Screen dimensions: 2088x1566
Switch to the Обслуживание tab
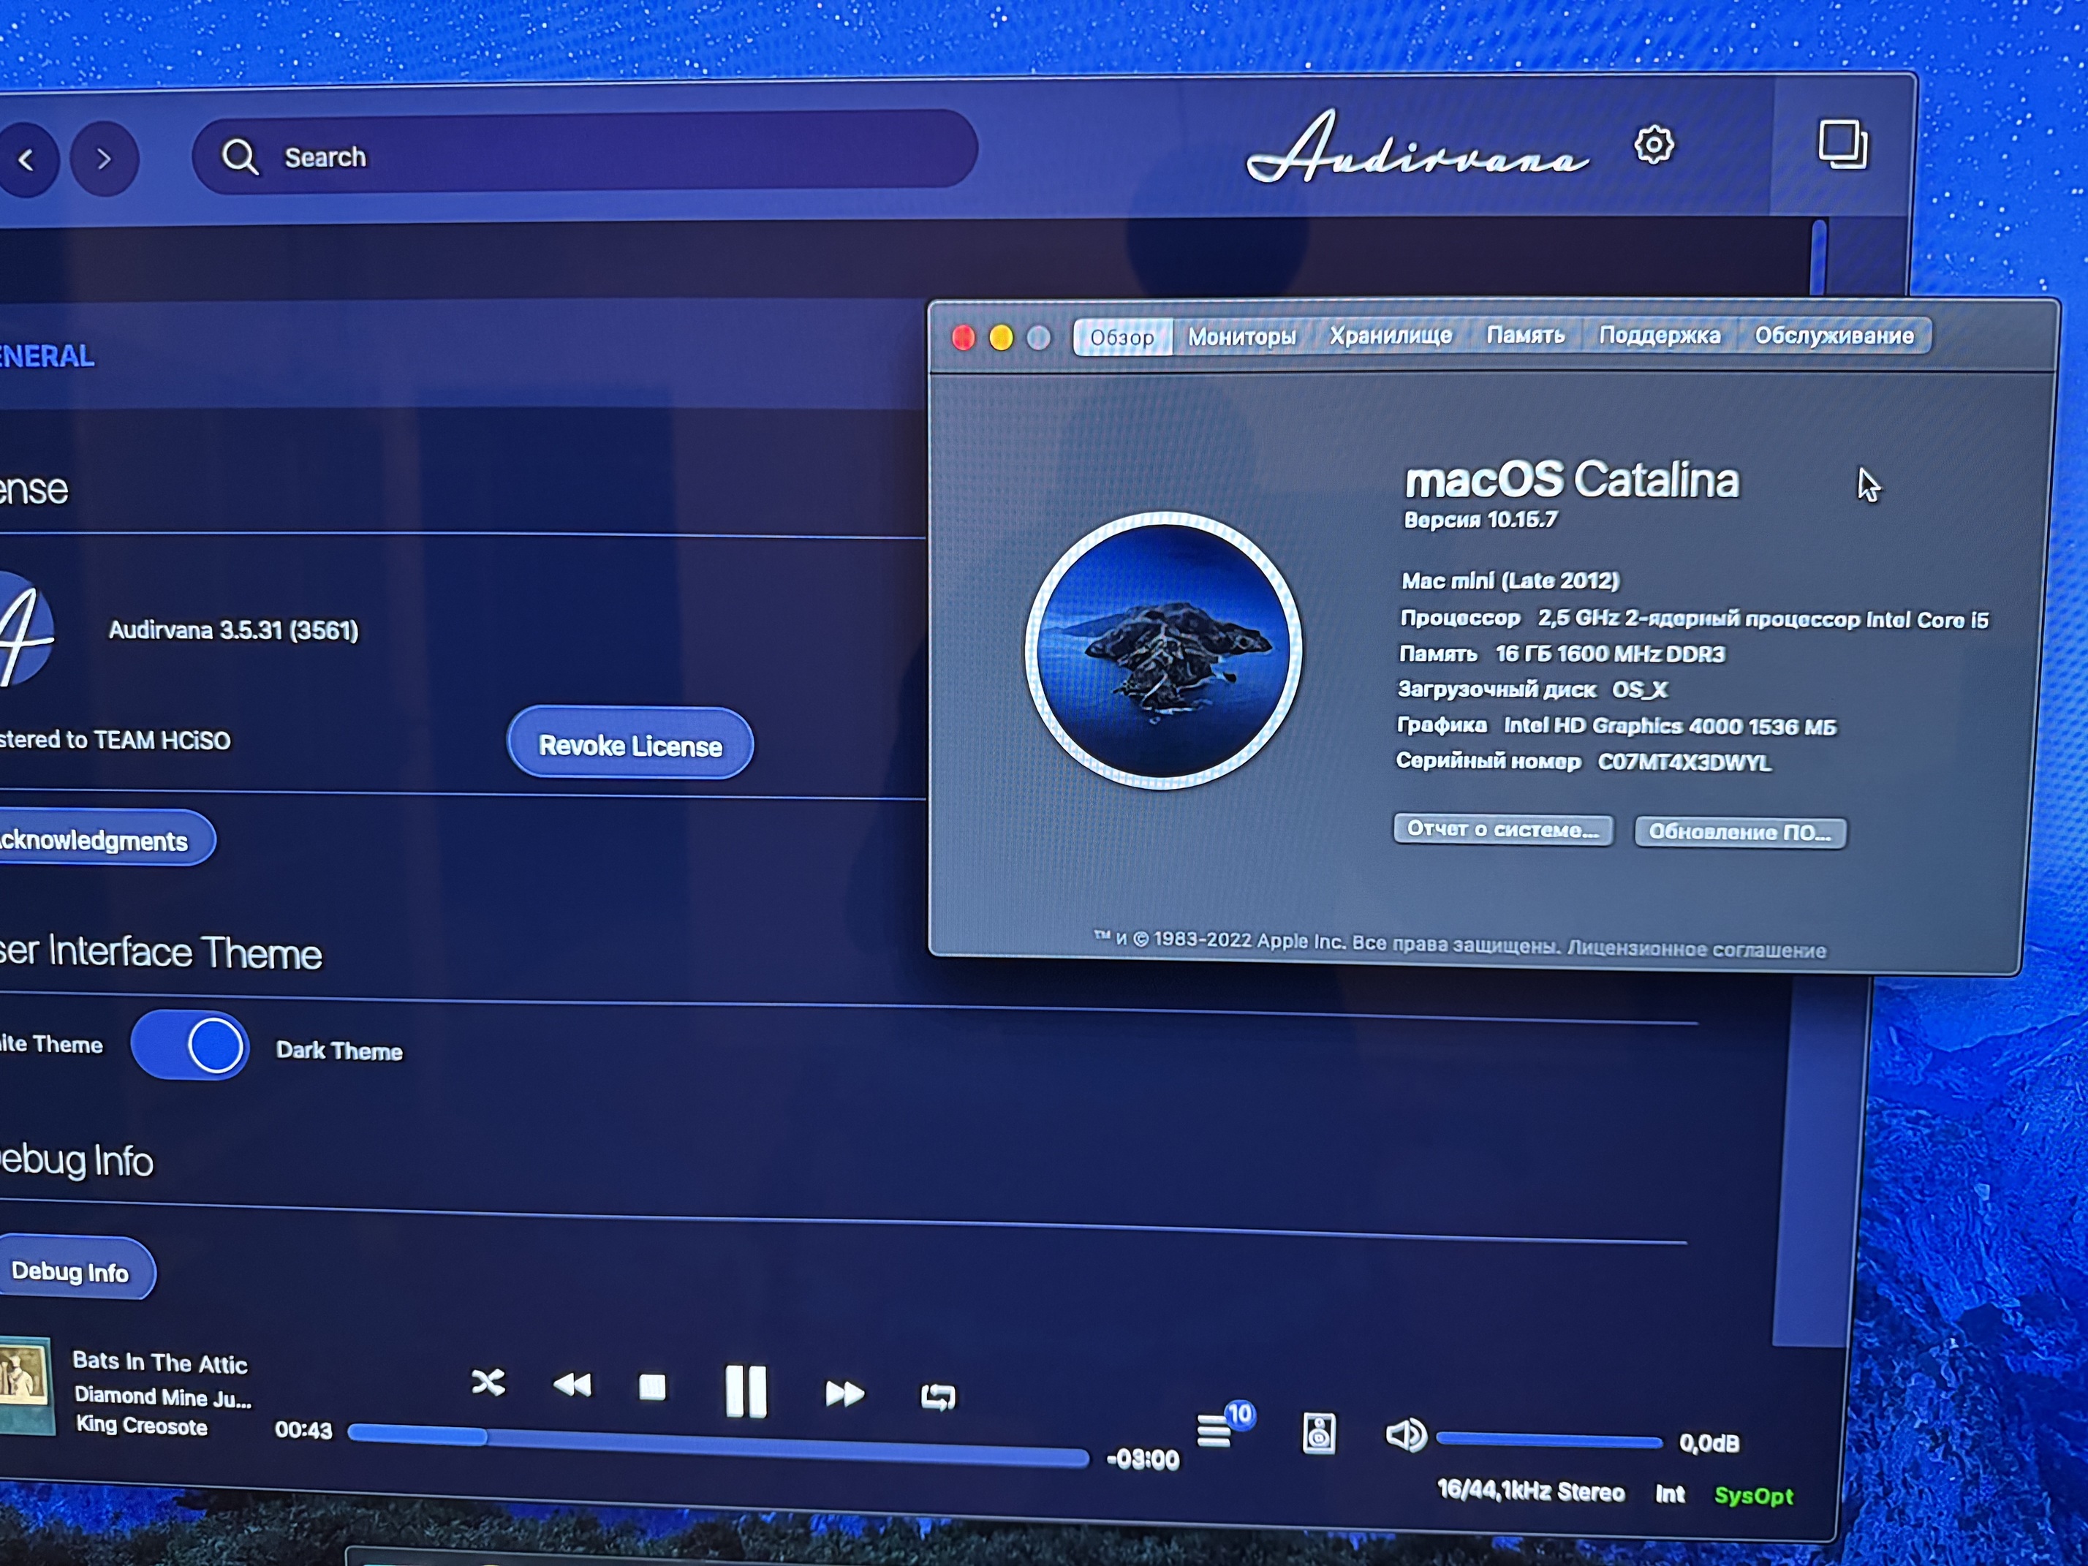pos(1834,335)
